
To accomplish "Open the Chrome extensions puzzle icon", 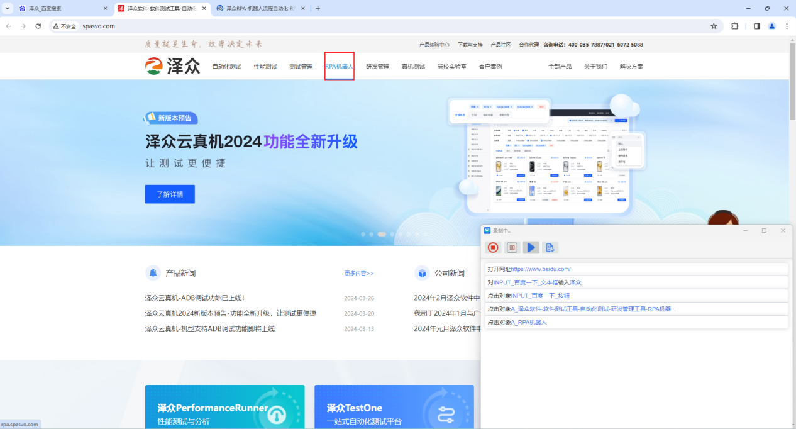I will coord(735,26).
